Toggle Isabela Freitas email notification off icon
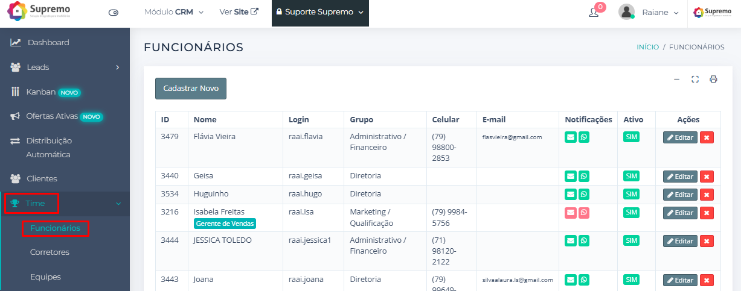Viewport: 741px width, 291px height. (x=571, y=212)
